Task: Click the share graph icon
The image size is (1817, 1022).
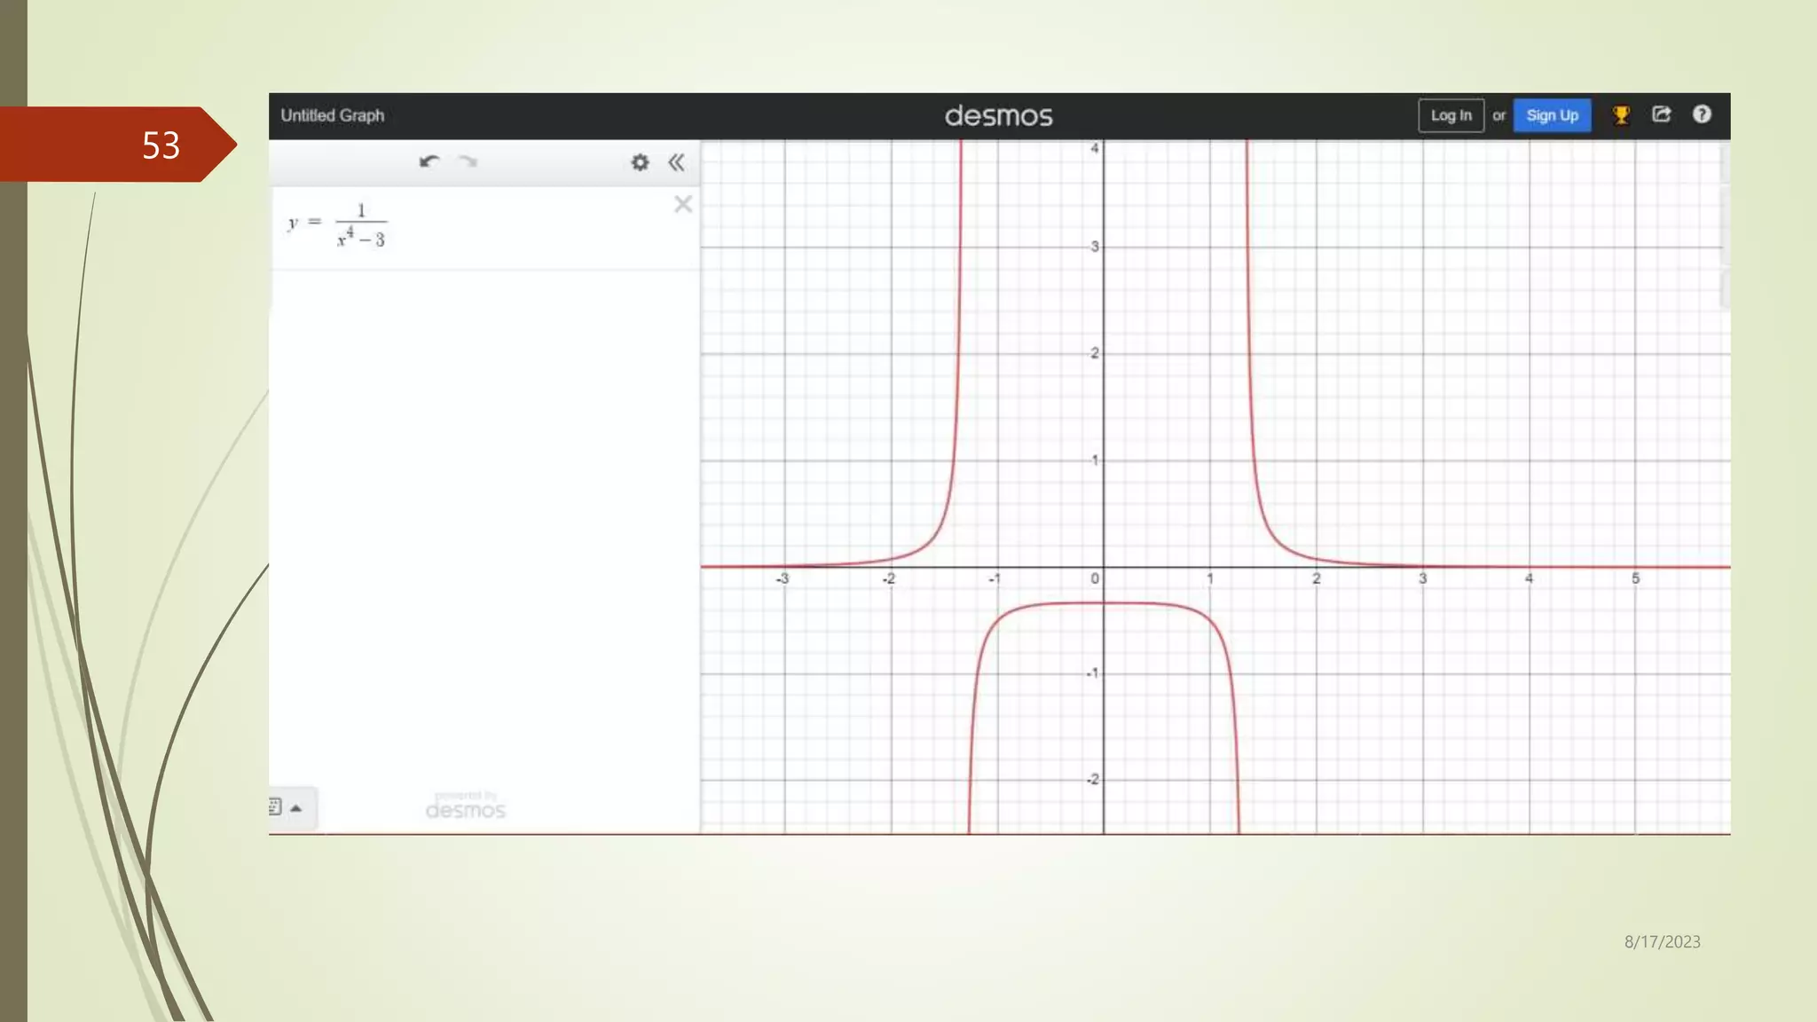Action: 1662,114
